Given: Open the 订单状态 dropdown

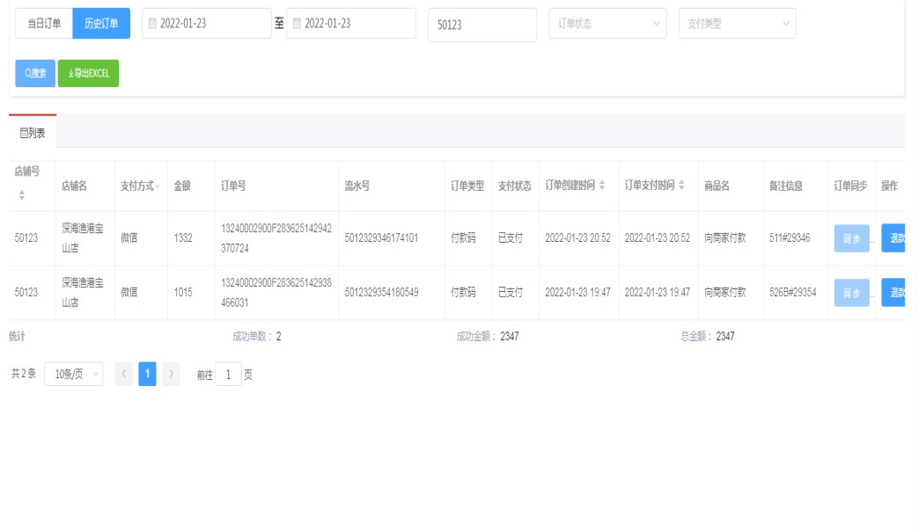Looking at the screenshot, I should coord(607,24).
